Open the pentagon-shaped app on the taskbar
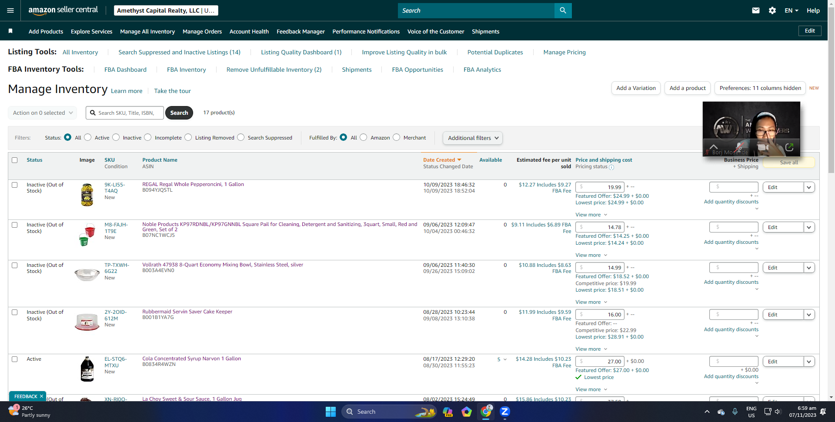This screenshot has height=422, width=835. (467, 412)
